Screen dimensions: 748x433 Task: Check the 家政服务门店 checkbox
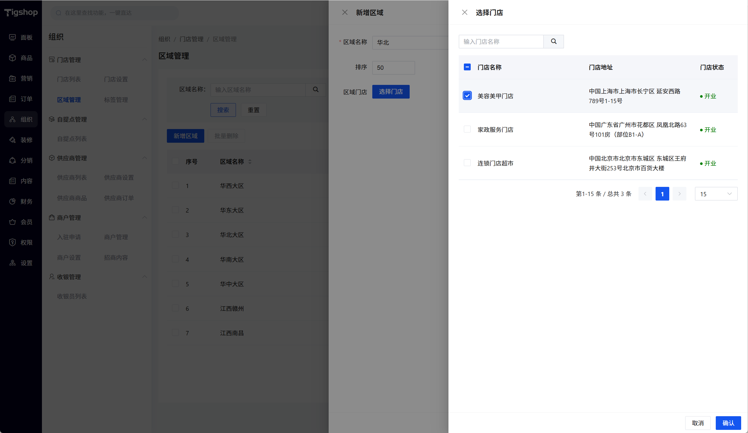467,129
